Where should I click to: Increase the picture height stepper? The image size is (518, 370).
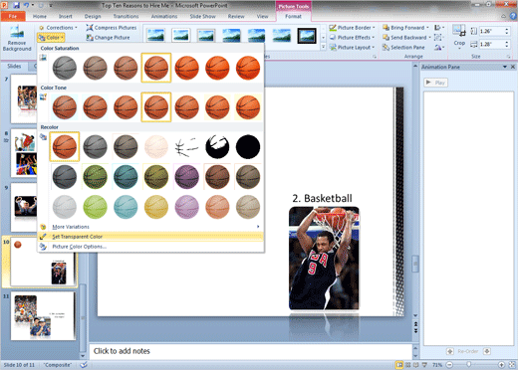[x=507, y=29]
